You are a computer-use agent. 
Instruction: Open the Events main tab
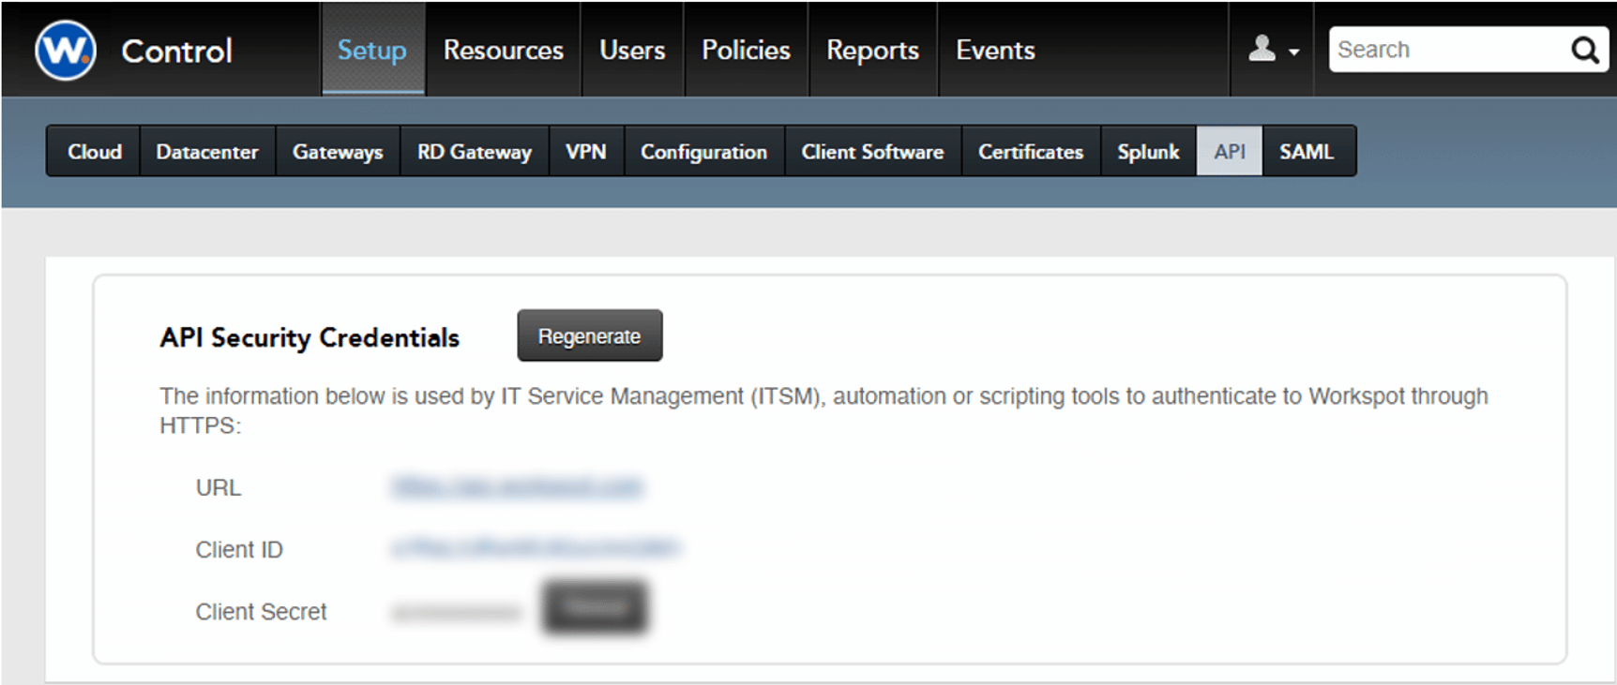click(995, 50)
